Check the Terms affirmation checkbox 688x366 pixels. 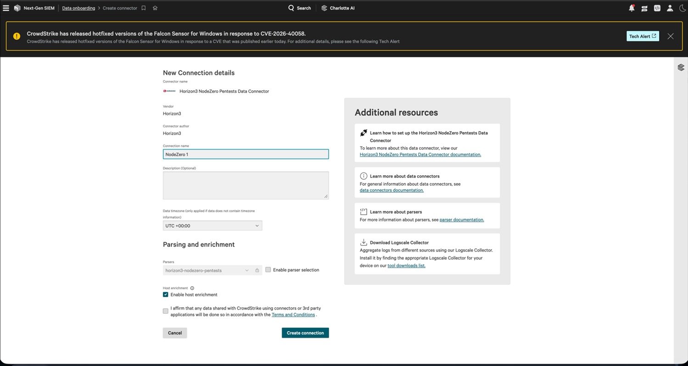[x=166, y=311]
